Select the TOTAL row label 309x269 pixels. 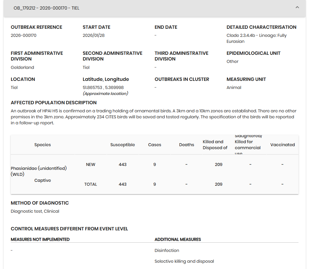pos(90,184)
